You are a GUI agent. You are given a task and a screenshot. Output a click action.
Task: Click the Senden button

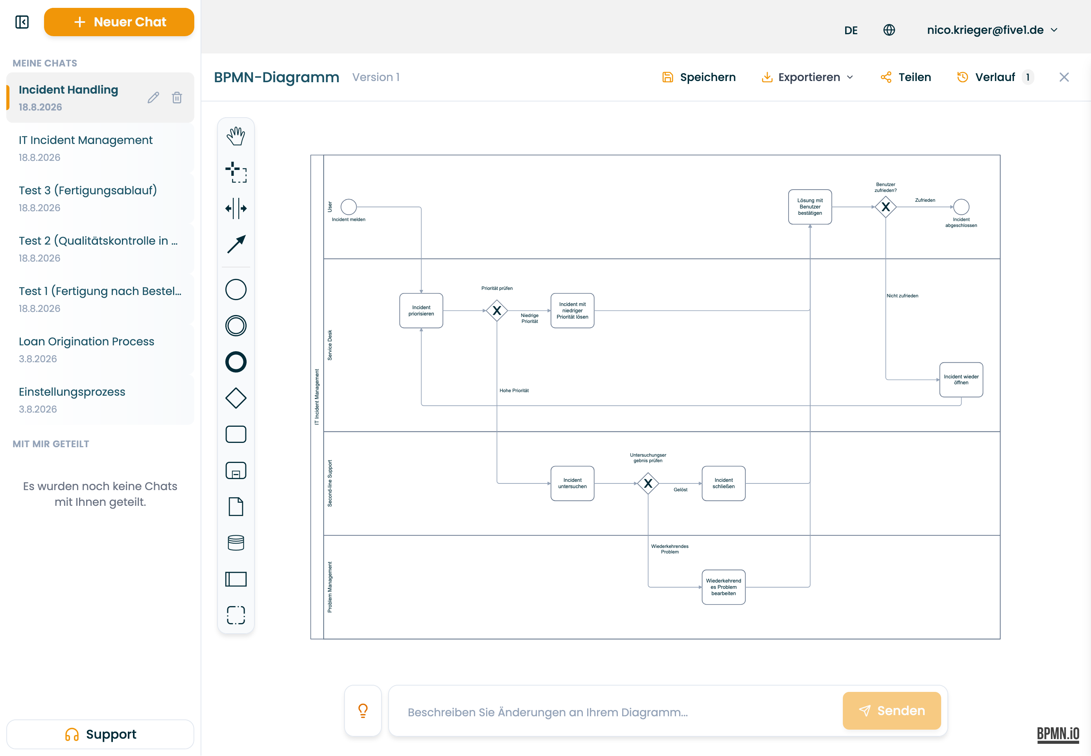(x=892, y=710)
